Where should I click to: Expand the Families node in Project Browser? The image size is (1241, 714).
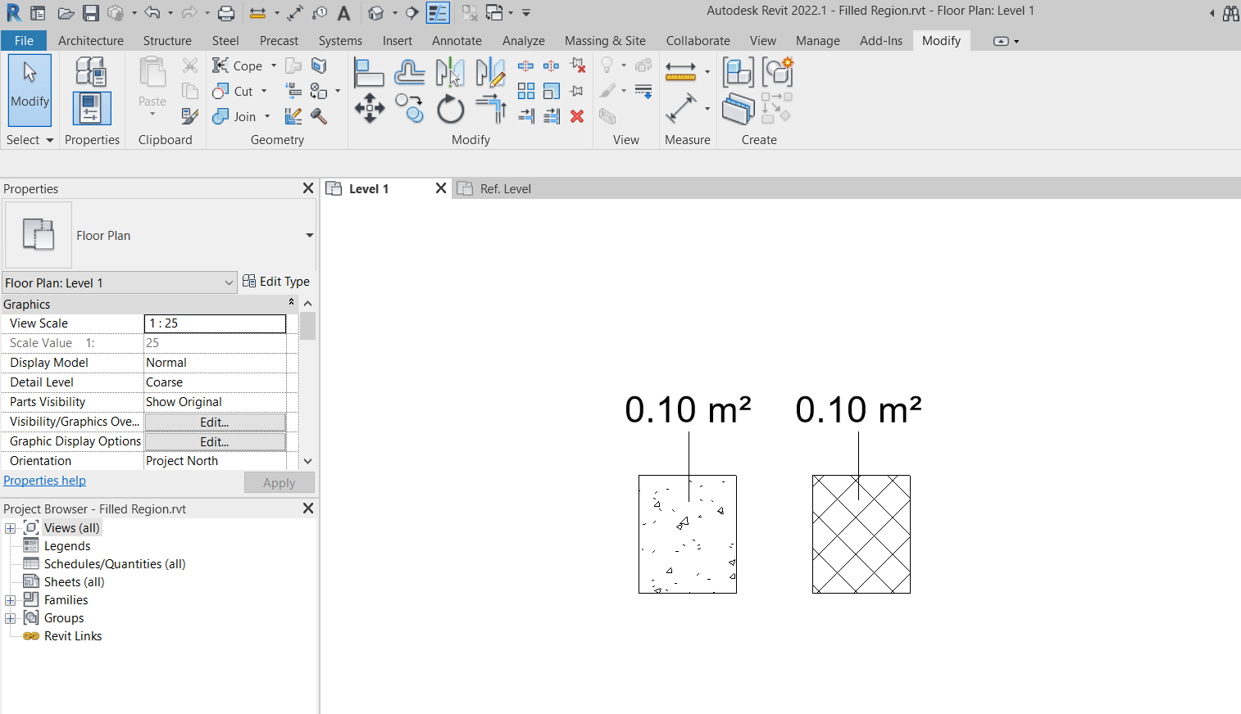[10, 599]
